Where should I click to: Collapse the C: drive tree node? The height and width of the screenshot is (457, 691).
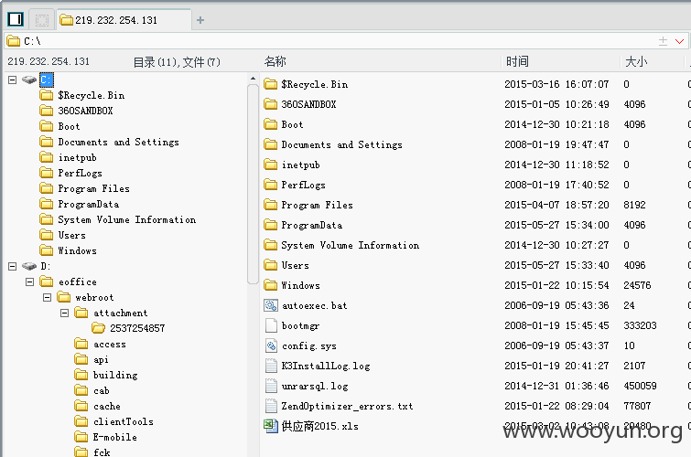pos(12,80)
